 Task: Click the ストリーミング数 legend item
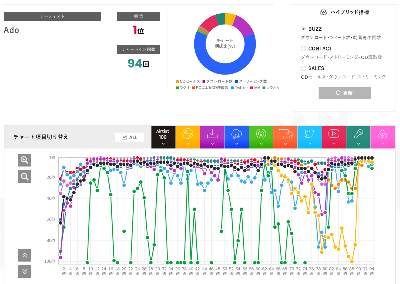point(251,81)
